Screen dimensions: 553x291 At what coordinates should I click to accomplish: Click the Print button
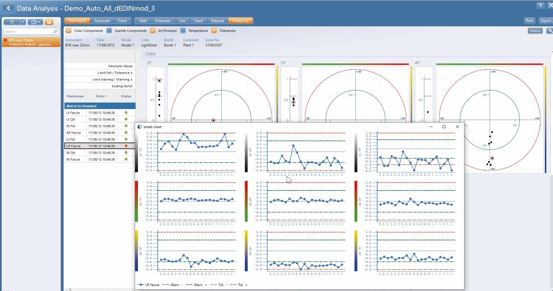pos(529,21)
